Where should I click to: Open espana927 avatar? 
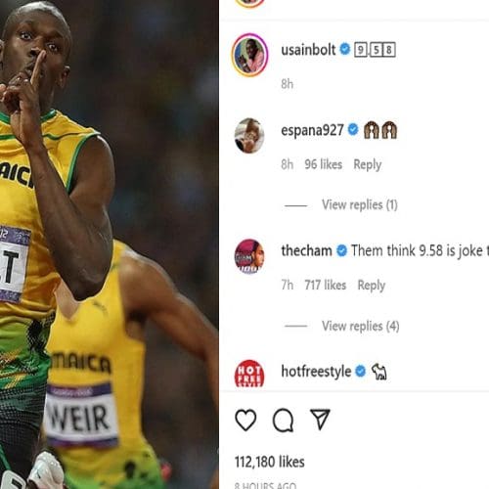pyautogui.click(x=249, y=136)
